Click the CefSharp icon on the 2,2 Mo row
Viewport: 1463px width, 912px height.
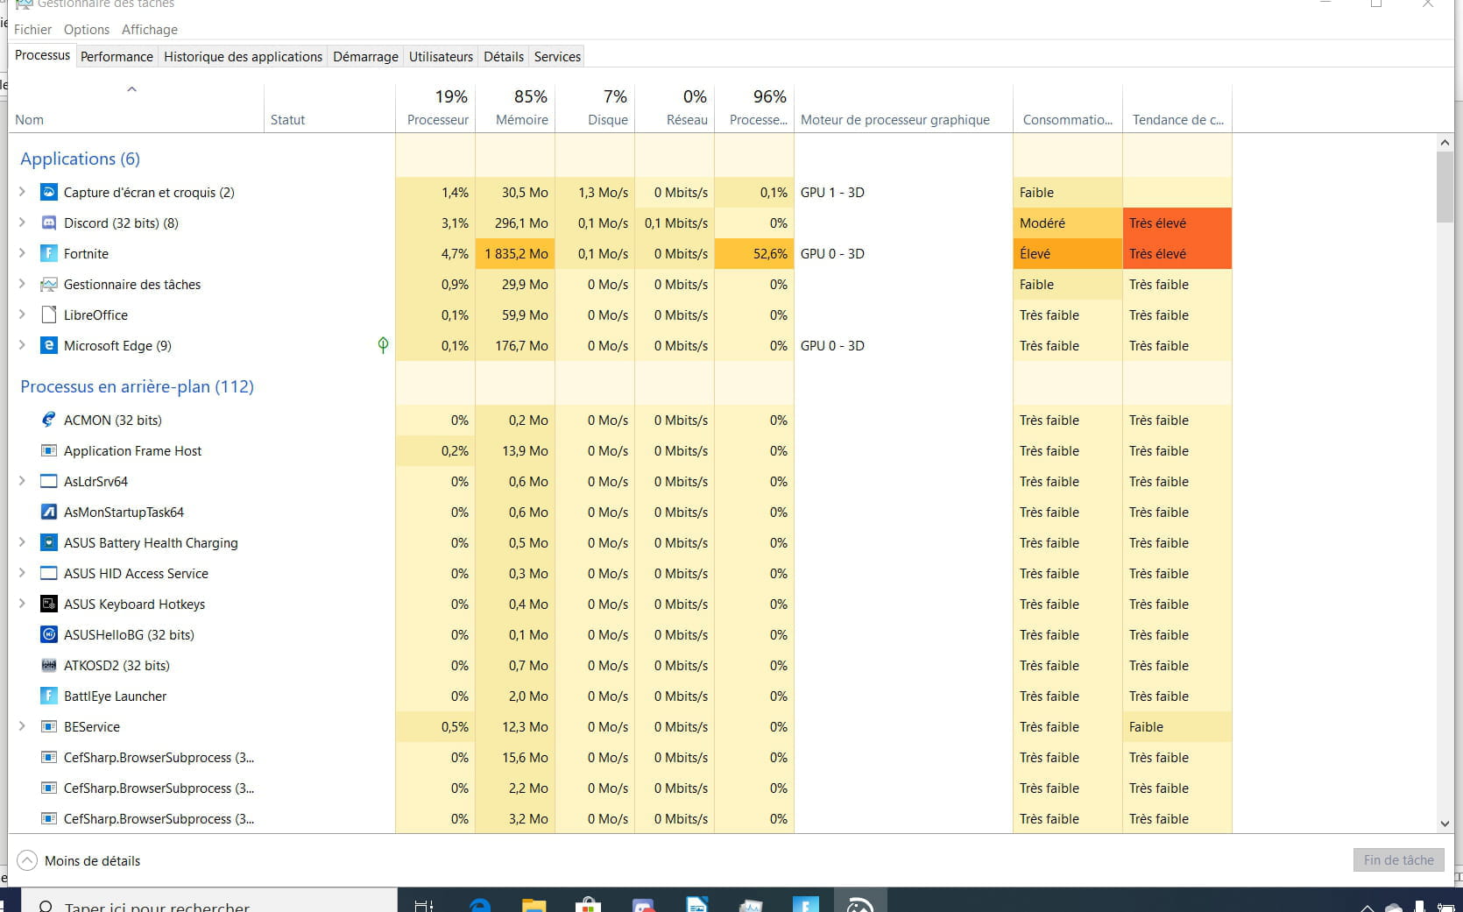pos(49,788)
